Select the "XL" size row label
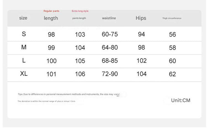 [24, 74]
